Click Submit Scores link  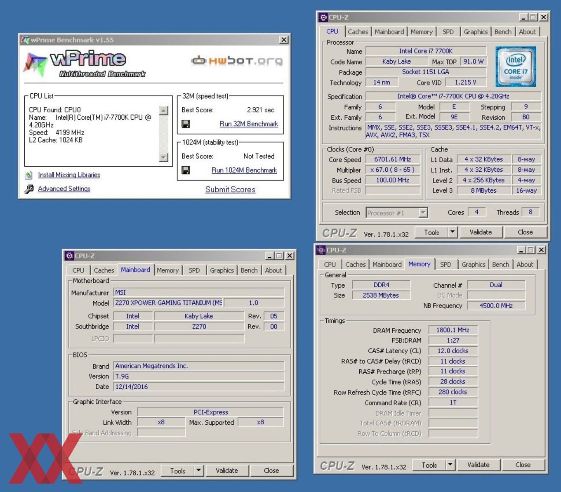coord(230,189)
